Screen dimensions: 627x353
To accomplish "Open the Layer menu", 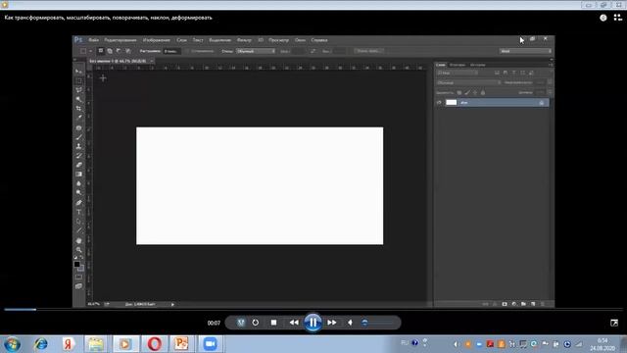I will tap(181, 40).
